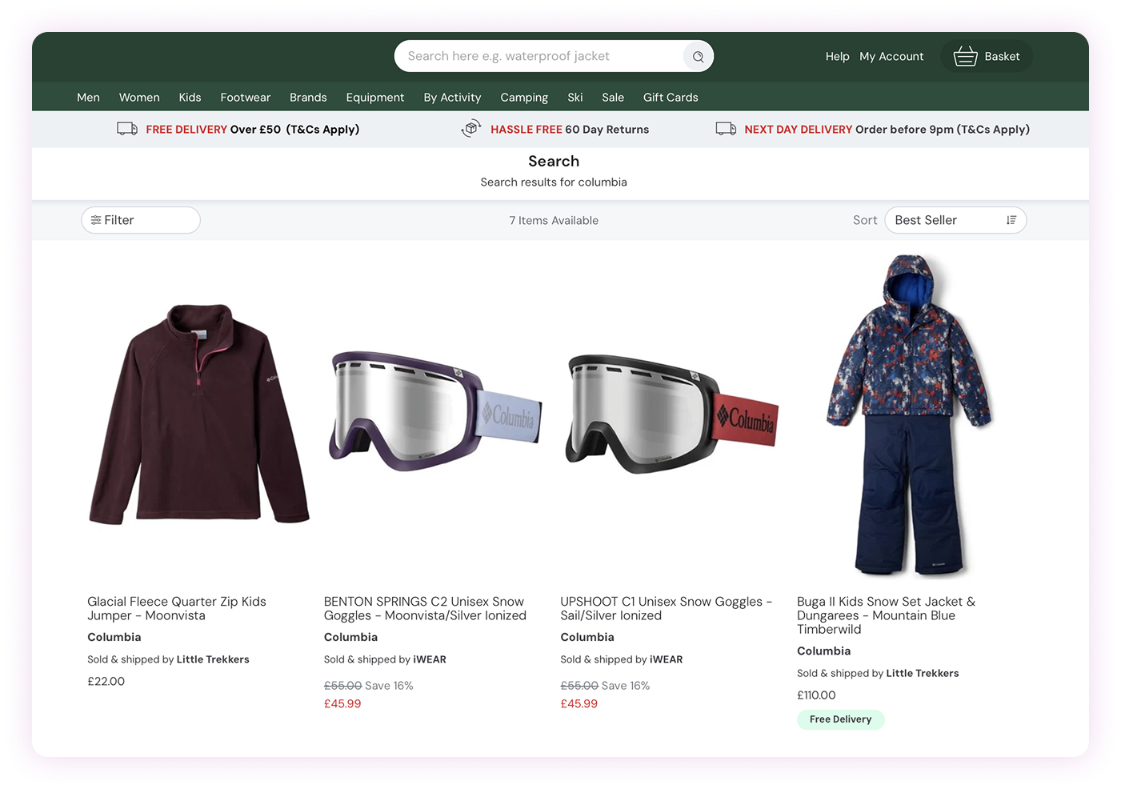The width and height of the screenshot is (1121, 789).
Task: Click Search results for columbia text
Action: click(x=554, y=182)
